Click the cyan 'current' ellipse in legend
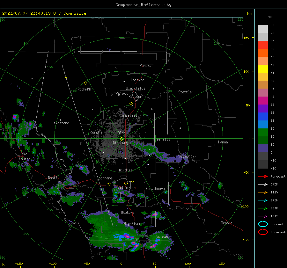Image resolution: width=287 pixels, height=268 pixels. 263,224
